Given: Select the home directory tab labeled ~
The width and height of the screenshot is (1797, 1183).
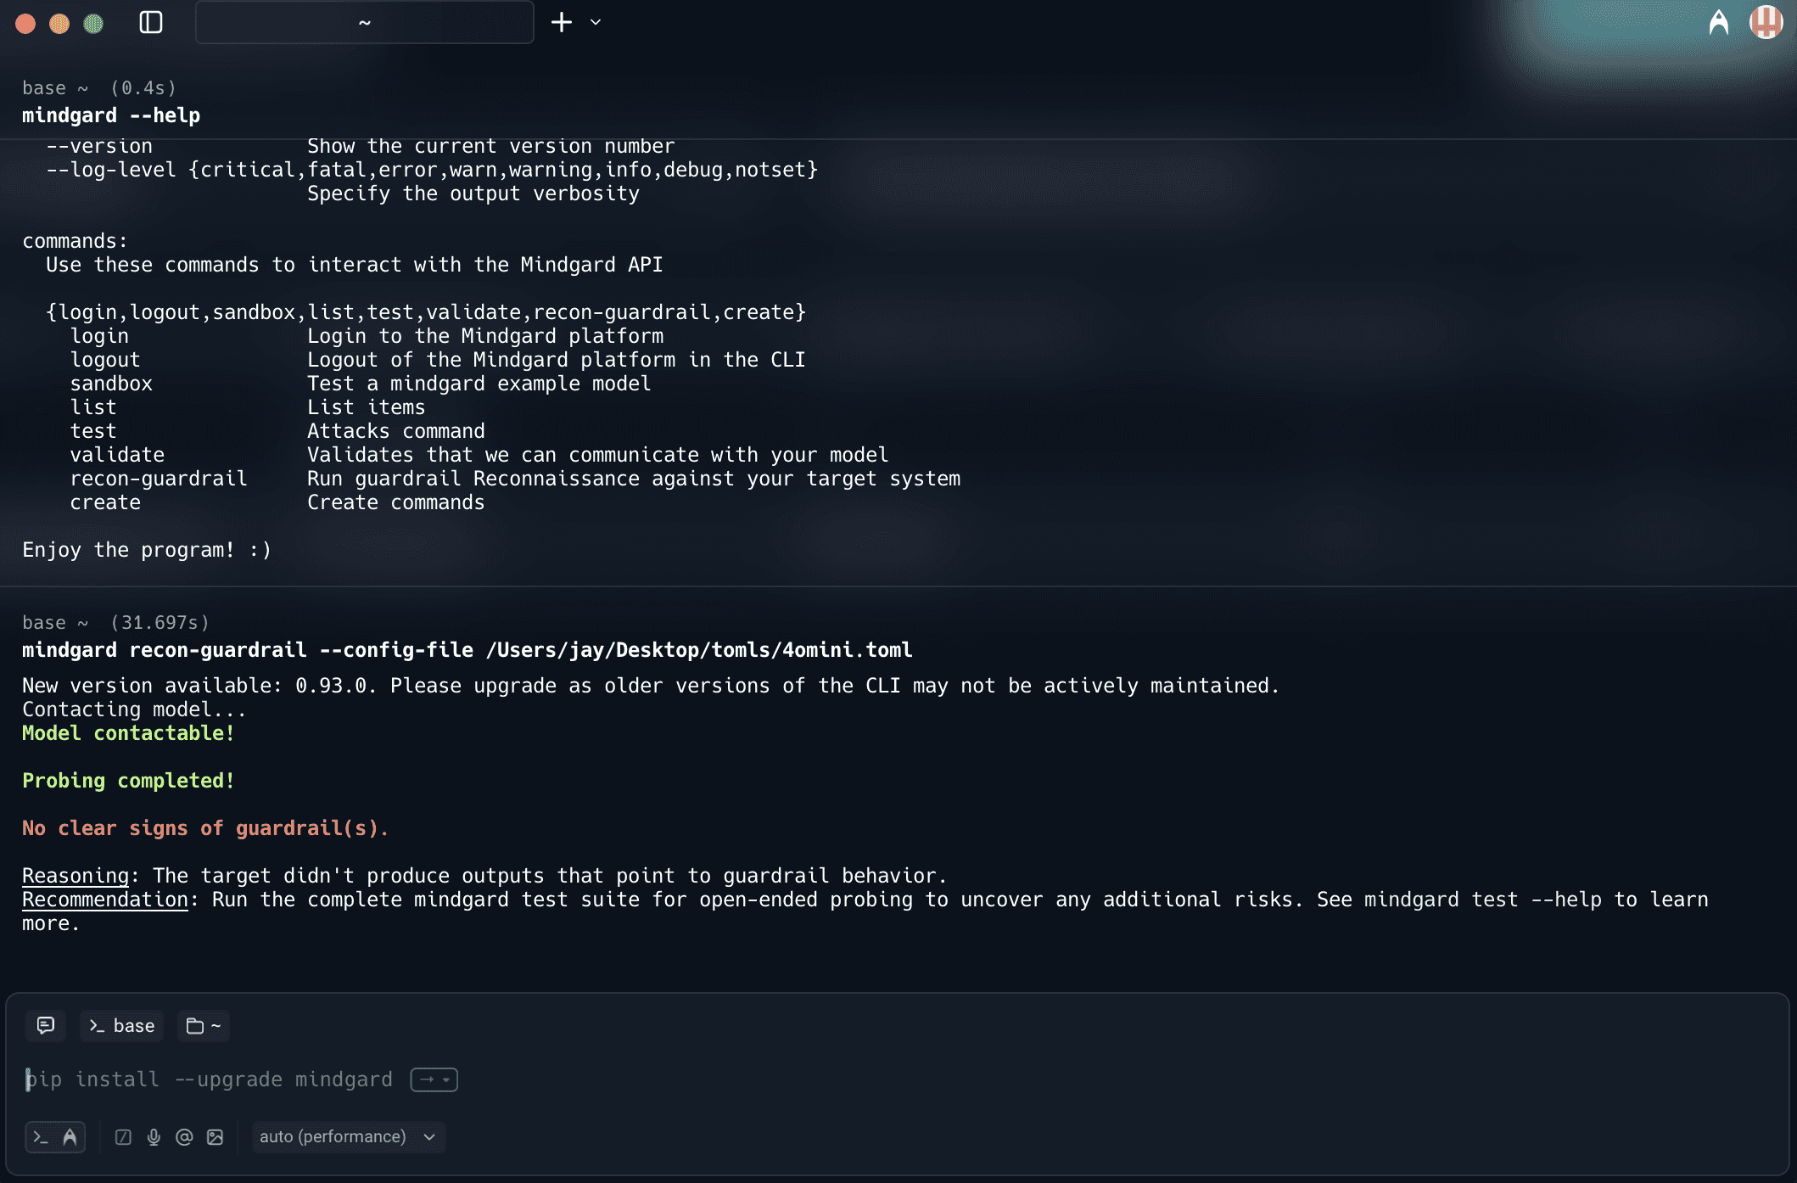Looking at the screenshot, I should tap(365, 22).
